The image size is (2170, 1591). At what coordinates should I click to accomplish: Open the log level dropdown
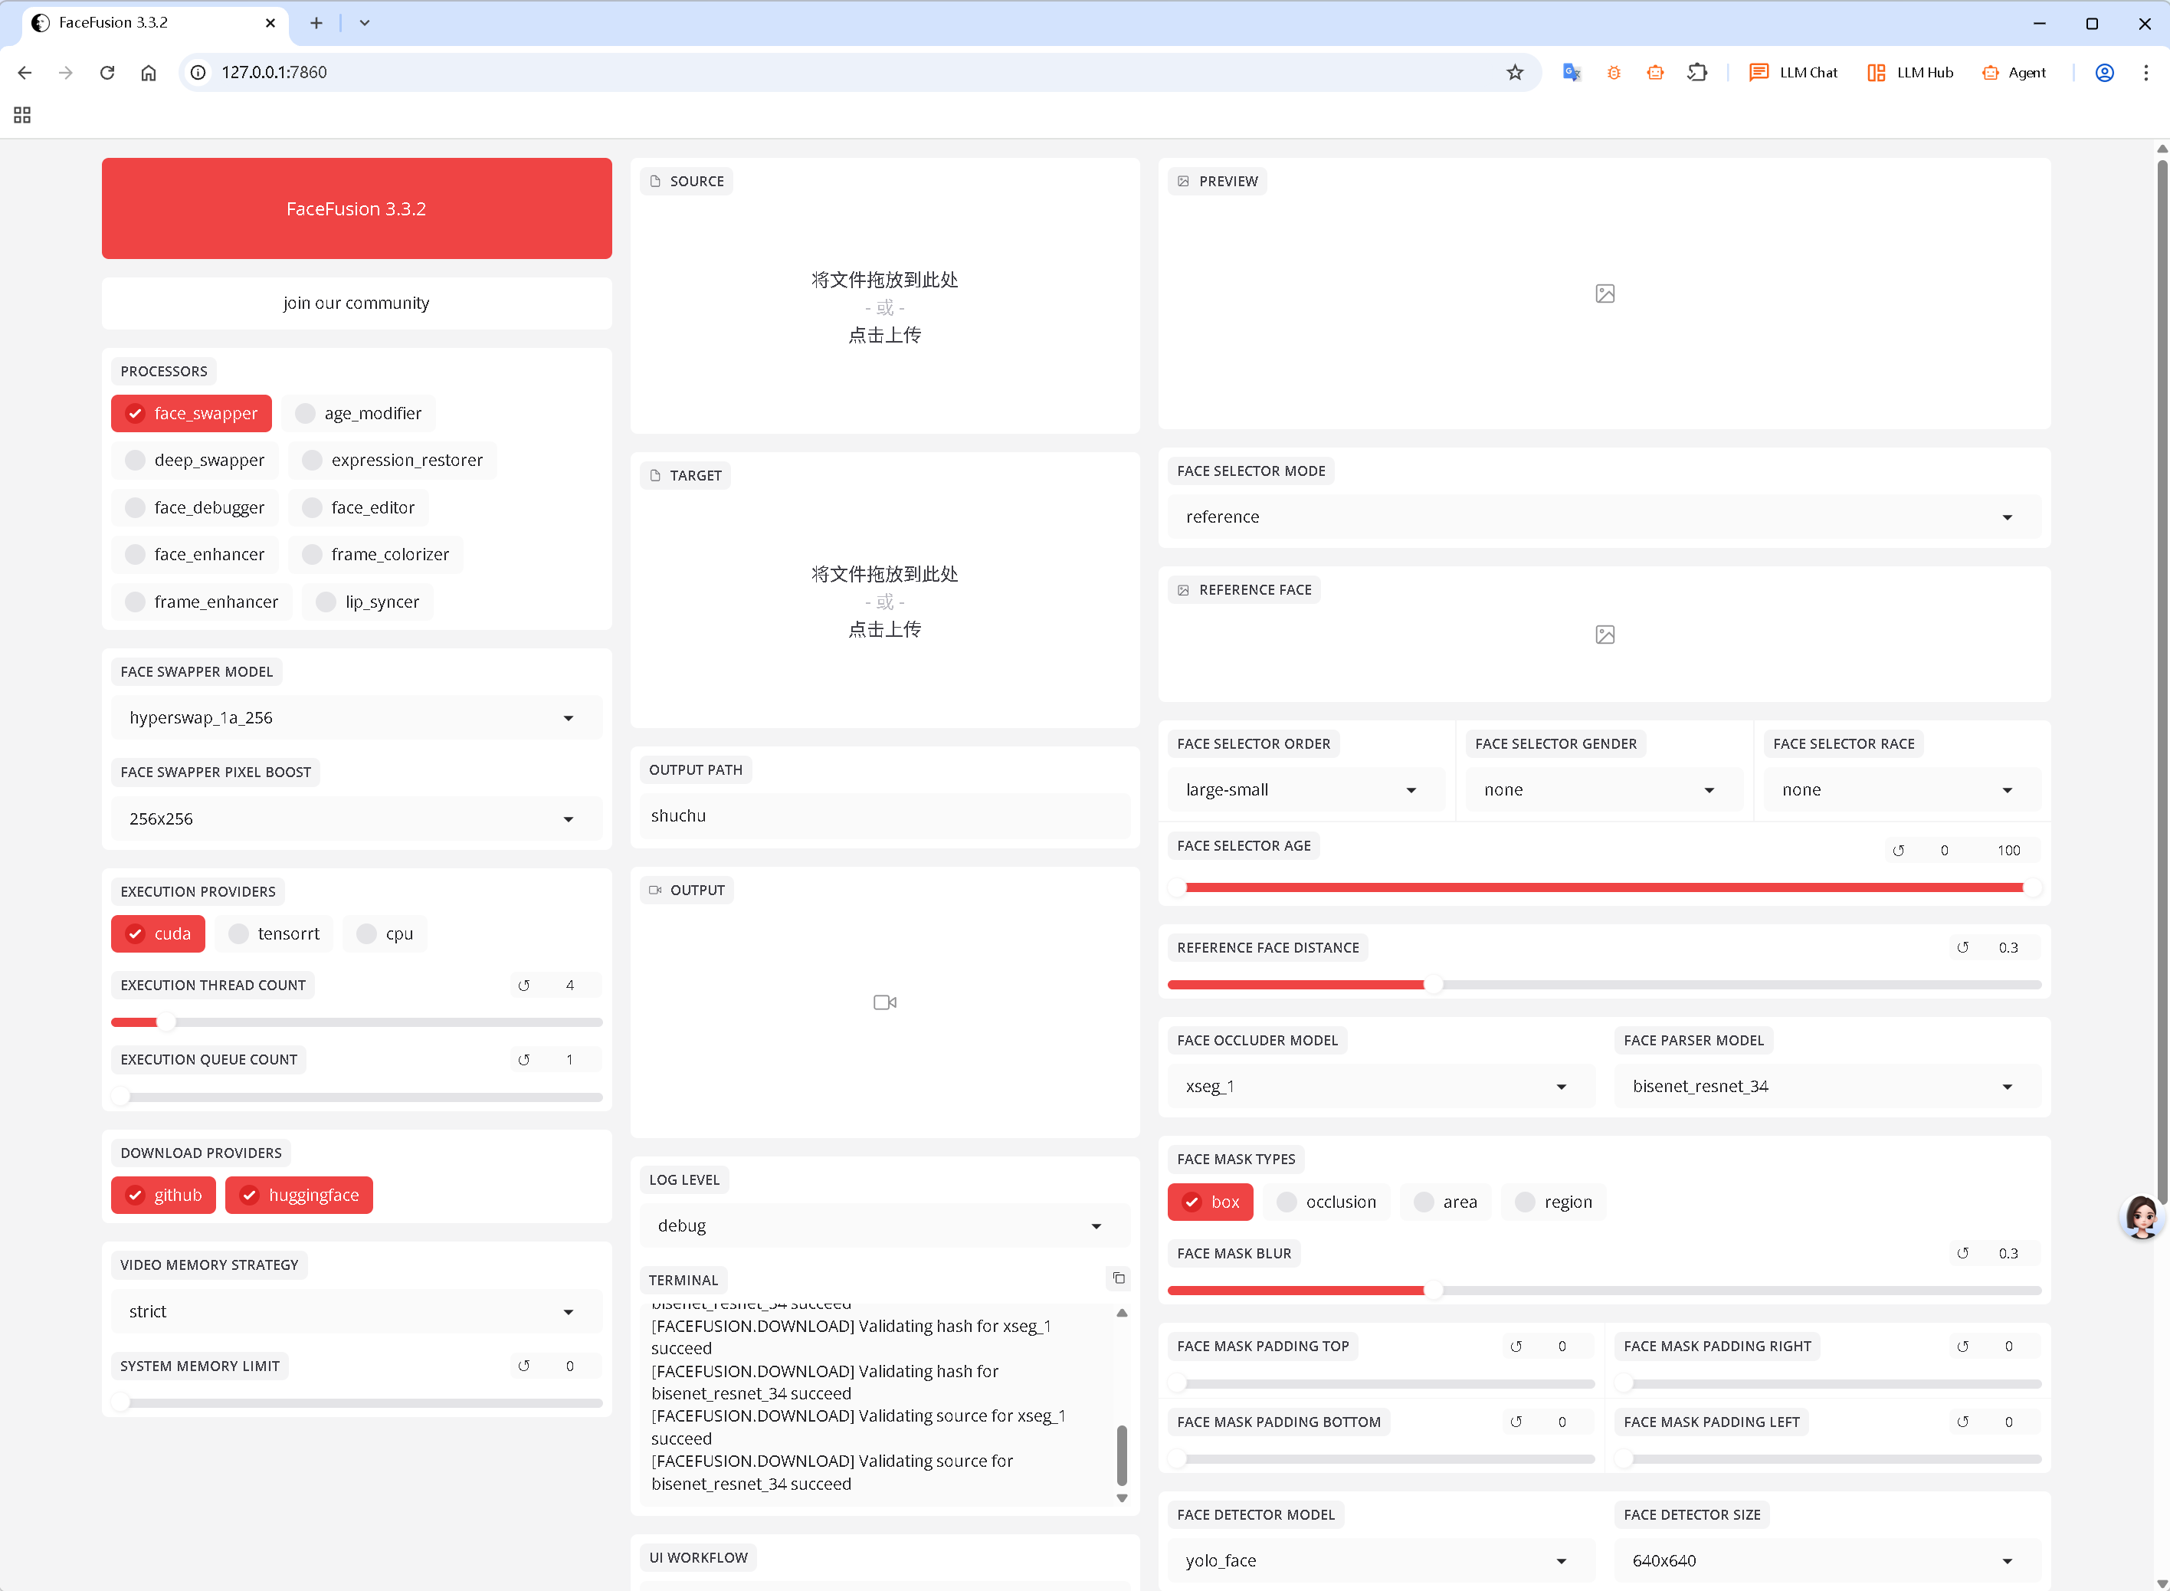pos(885,1226)
